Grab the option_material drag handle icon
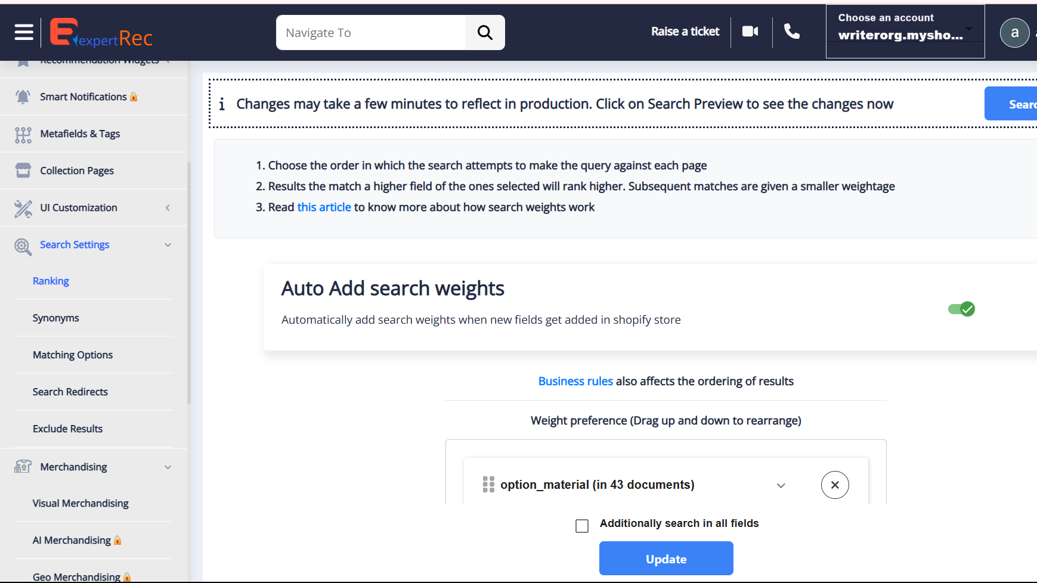This screenshot has width=1037, height=583. point(488,485)
